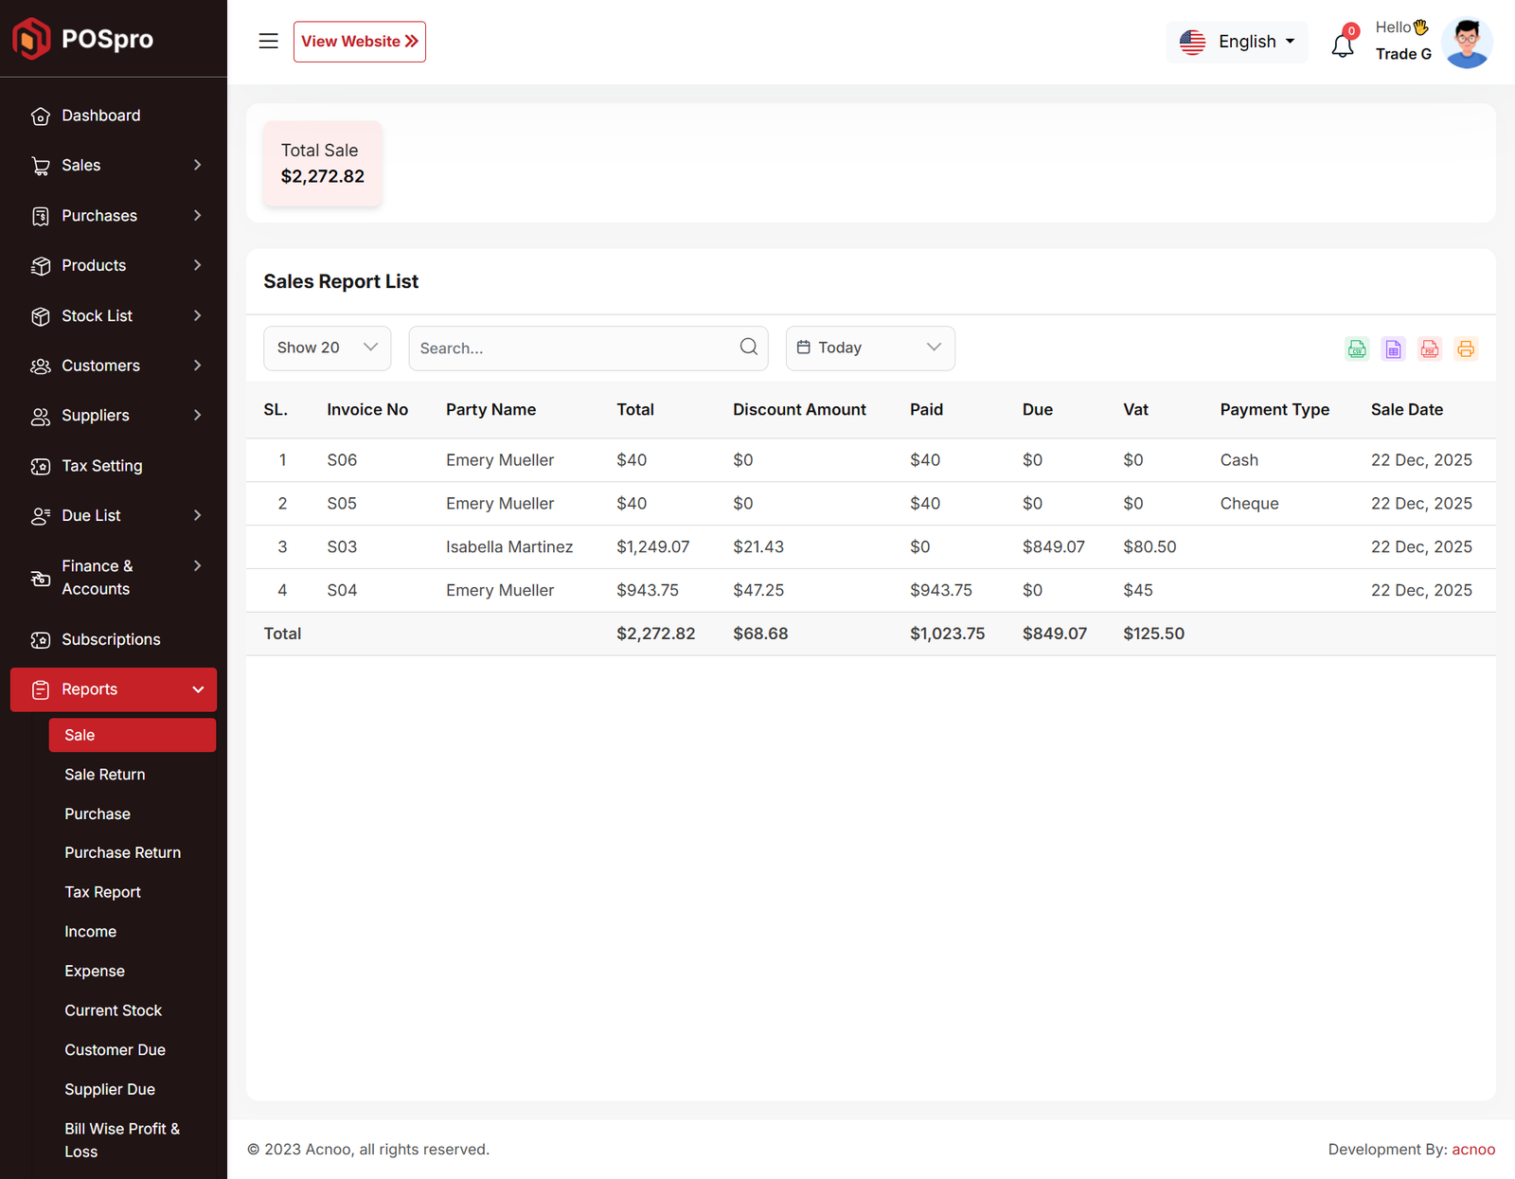Screen dimensions: 1515x1179
Task: Toggle the hamburger sidebar menu
Action: point(268,42)
